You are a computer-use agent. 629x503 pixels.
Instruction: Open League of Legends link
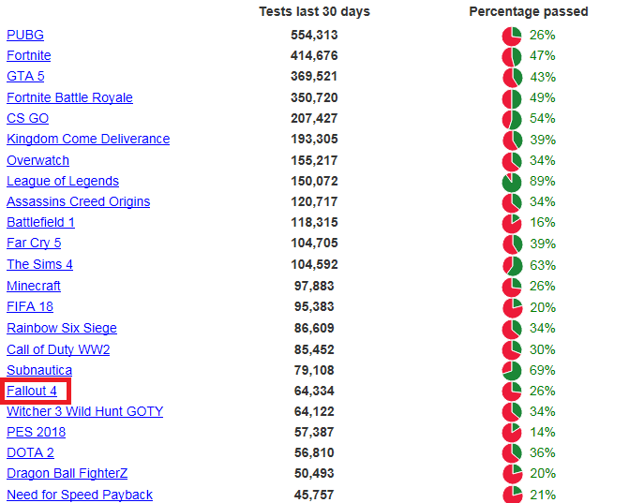[x=63, y=181]
